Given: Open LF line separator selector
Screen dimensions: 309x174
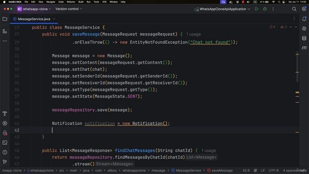Looking at the screenshot, I should tap(263, 171).
